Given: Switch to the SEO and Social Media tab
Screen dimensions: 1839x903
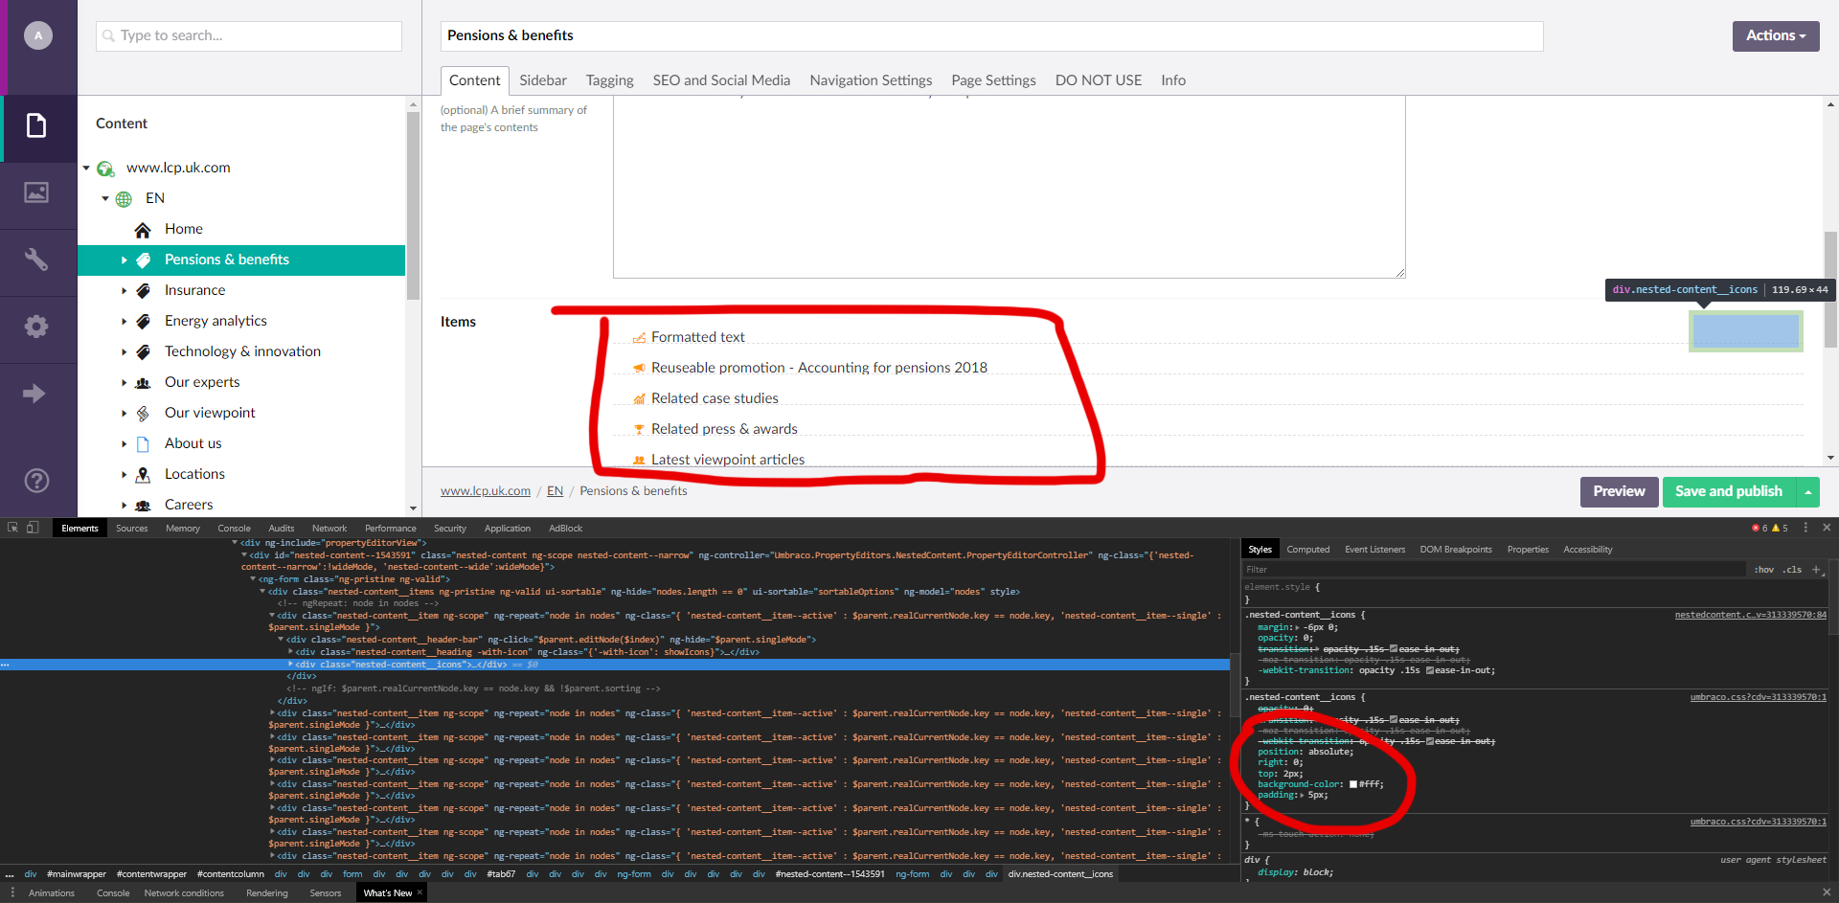Looking at the screenshot, I should point(721,80).
